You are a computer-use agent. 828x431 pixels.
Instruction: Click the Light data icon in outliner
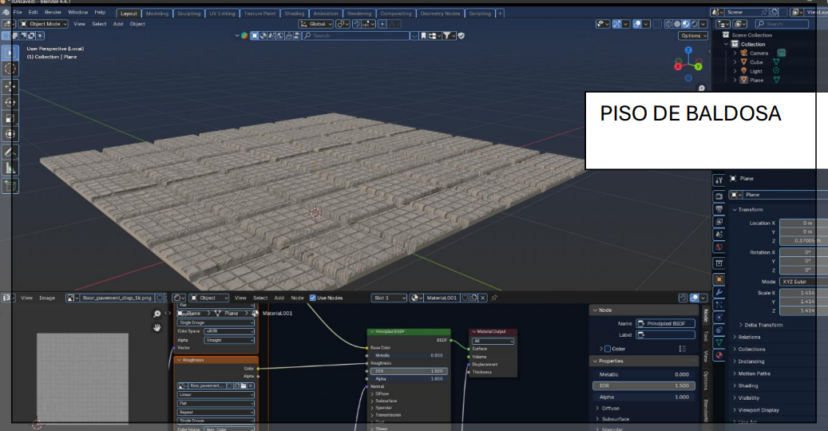click(x=776, y=71)
